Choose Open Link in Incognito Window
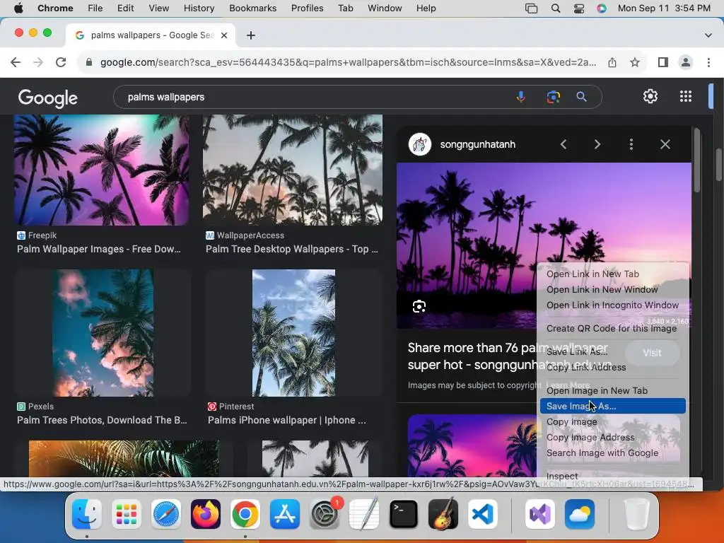The width and height of the screenshot is (724, 543). [613, 305]
